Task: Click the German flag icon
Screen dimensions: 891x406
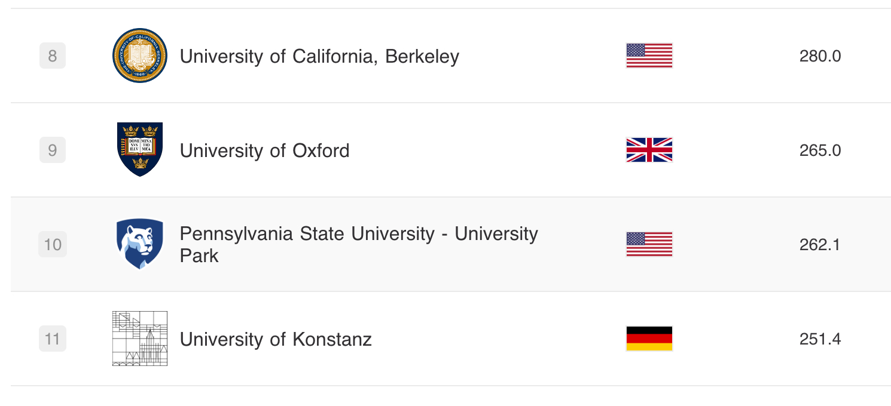Action: click(649, 339)
